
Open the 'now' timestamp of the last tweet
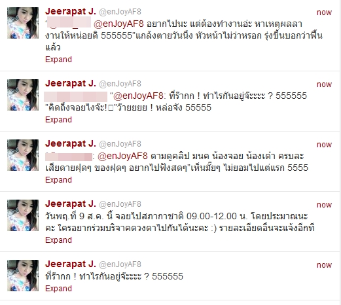coord(324,265)
